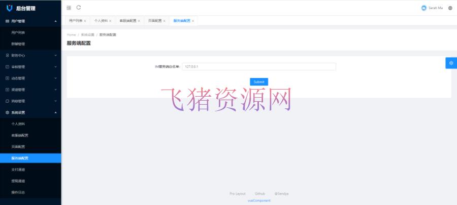
Task: Open the blue settings gear drawer
Action: pos(451,63)
